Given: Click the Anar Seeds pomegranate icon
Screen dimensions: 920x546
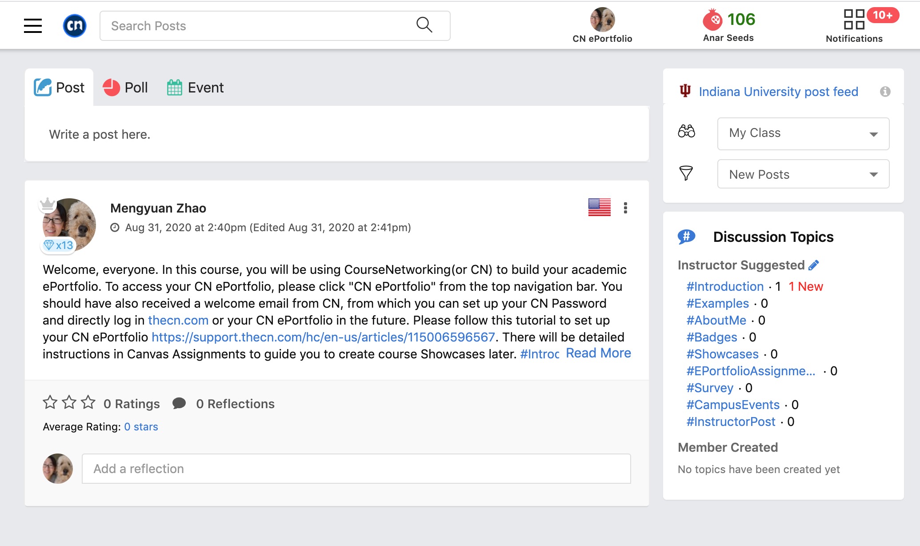Looking at the screenshot, I should [x=712, y=20].
